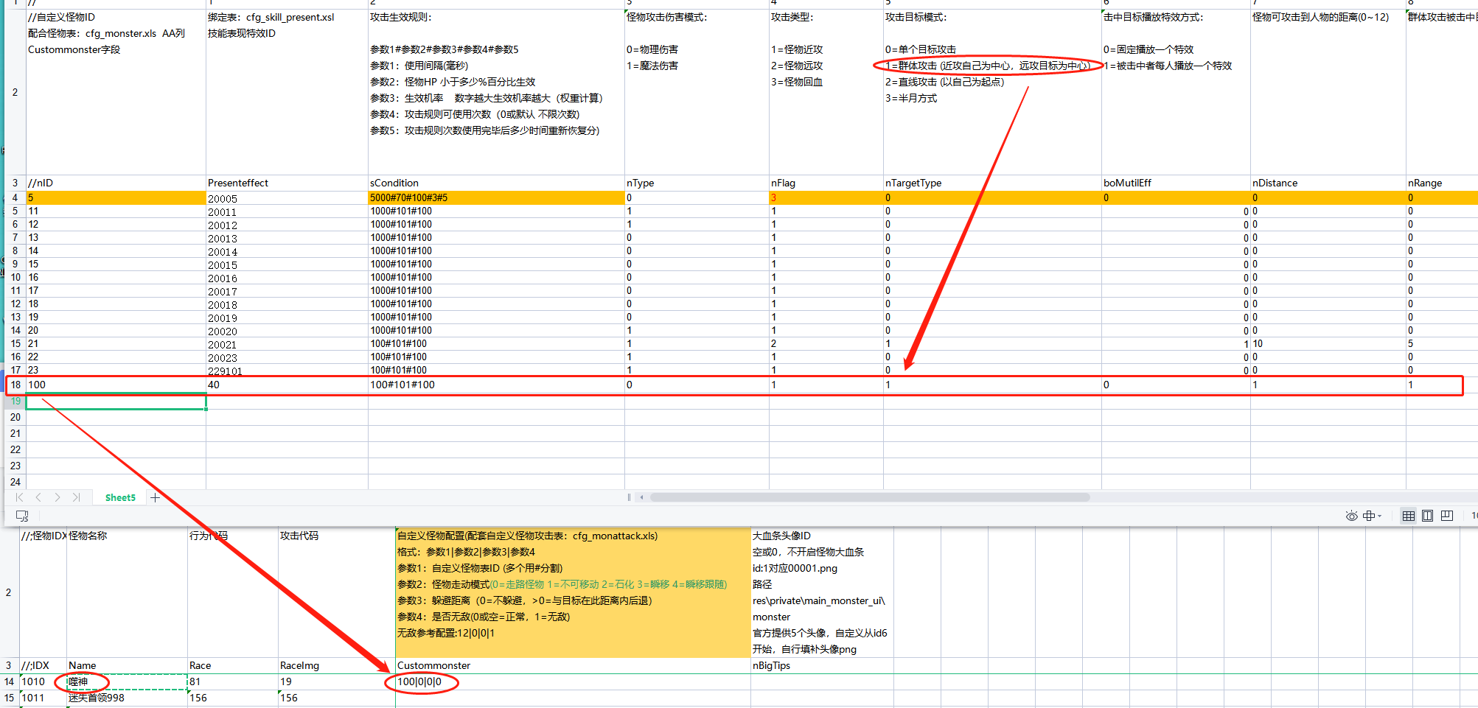
Task: Go to previous sheet with arrow
Action: tap(38, 498)
